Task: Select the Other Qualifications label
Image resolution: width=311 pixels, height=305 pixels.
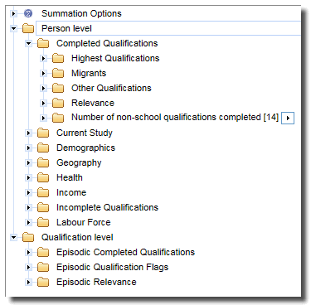Action: (111, 88)
